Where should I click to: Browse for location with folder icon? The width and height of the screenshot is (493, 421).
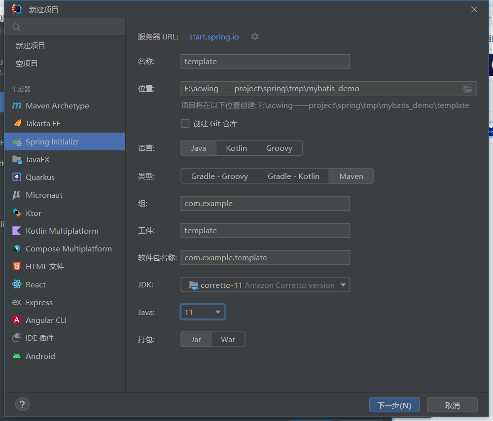[468, 89]
